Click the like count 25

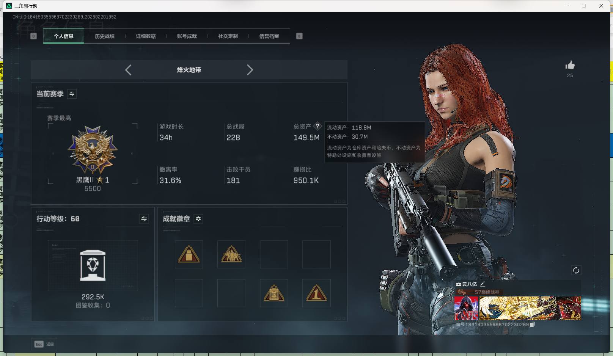(x=570, y=75)
